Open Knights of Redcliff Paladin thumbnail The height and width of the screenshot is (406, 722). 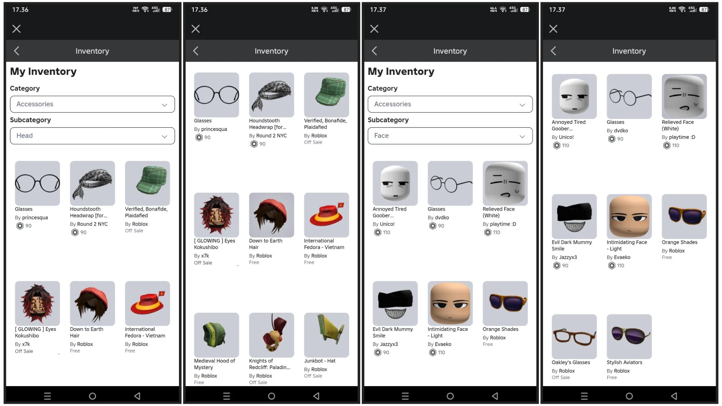point(272,335)
